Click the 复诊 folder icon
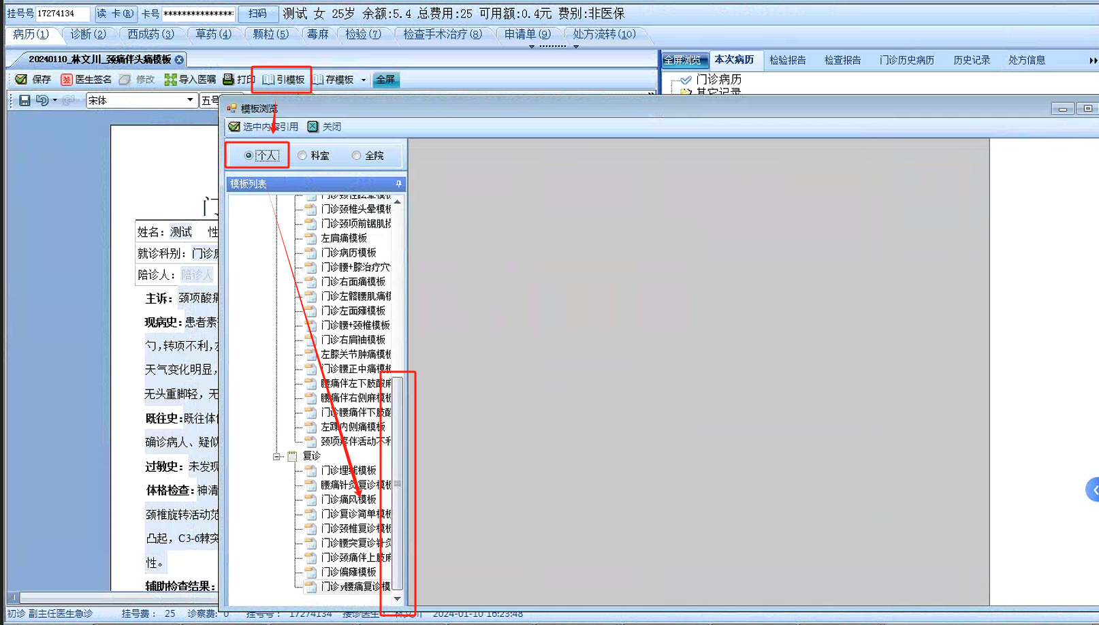Screen dimensions: 1099x625 click(292, 456)
